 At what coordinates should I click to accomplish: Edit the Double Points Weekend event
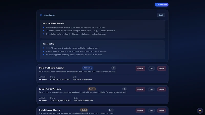point(151,90)
